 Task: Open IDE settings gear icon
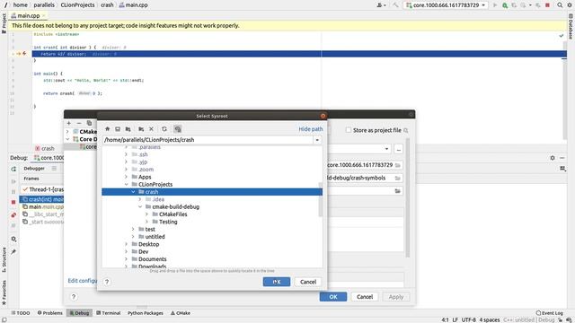(570, 5)
